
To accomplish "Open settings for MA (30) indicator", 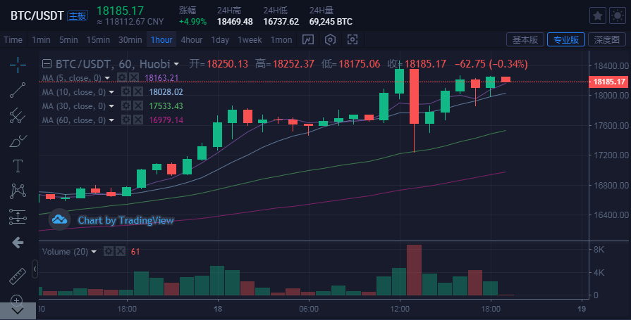I will point(126,106).
